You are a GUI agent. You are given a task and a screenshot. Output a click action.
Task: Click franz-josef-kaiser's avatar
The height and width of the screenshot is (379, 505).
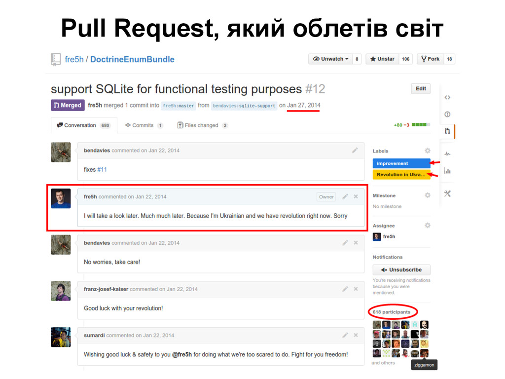tap(61, 291)
